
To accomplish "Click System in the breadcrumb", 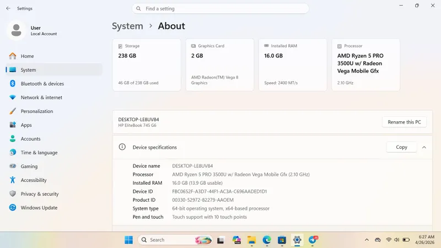I will click(127, 26).
